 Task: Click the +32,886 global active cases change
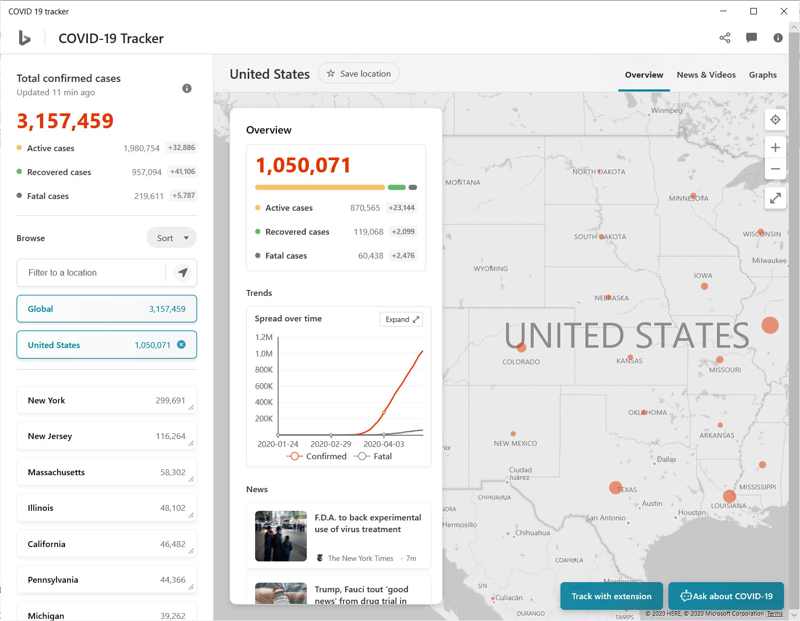(x=182, y=147)
